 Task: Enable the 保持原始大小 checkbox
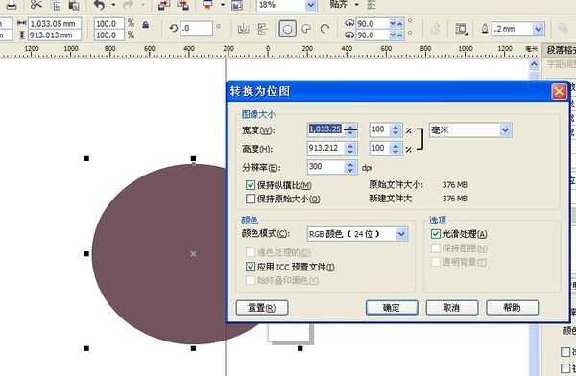[251, 199]
